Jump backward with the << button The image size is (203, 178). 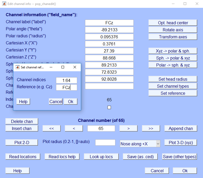(52, 128)
